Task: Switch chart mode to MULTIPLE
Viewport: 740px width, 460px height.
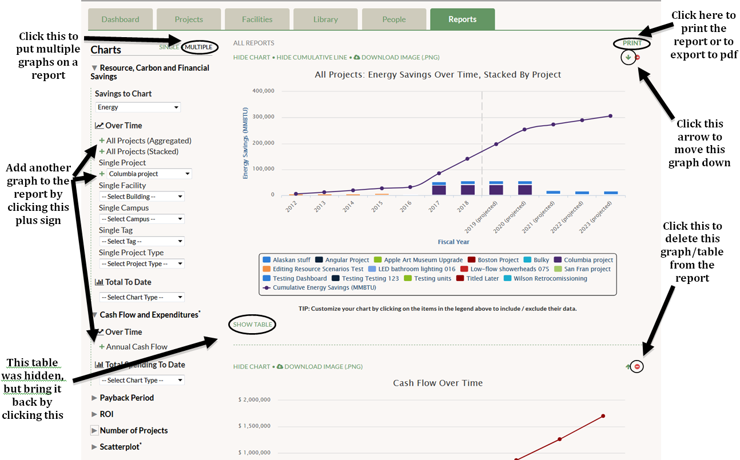Action: [x=198, y=47]
